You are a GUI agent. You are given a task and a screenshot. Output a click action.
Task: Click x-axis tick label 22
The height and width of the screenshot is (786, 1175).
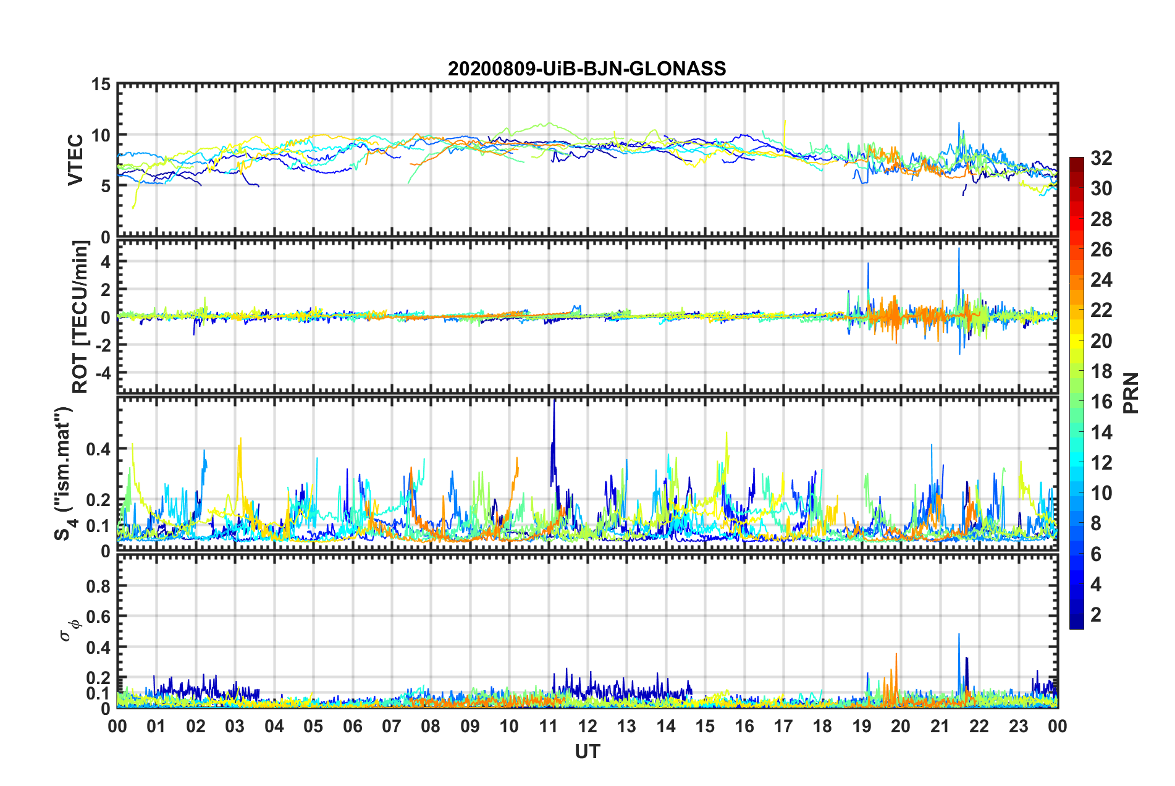(979, 726)
